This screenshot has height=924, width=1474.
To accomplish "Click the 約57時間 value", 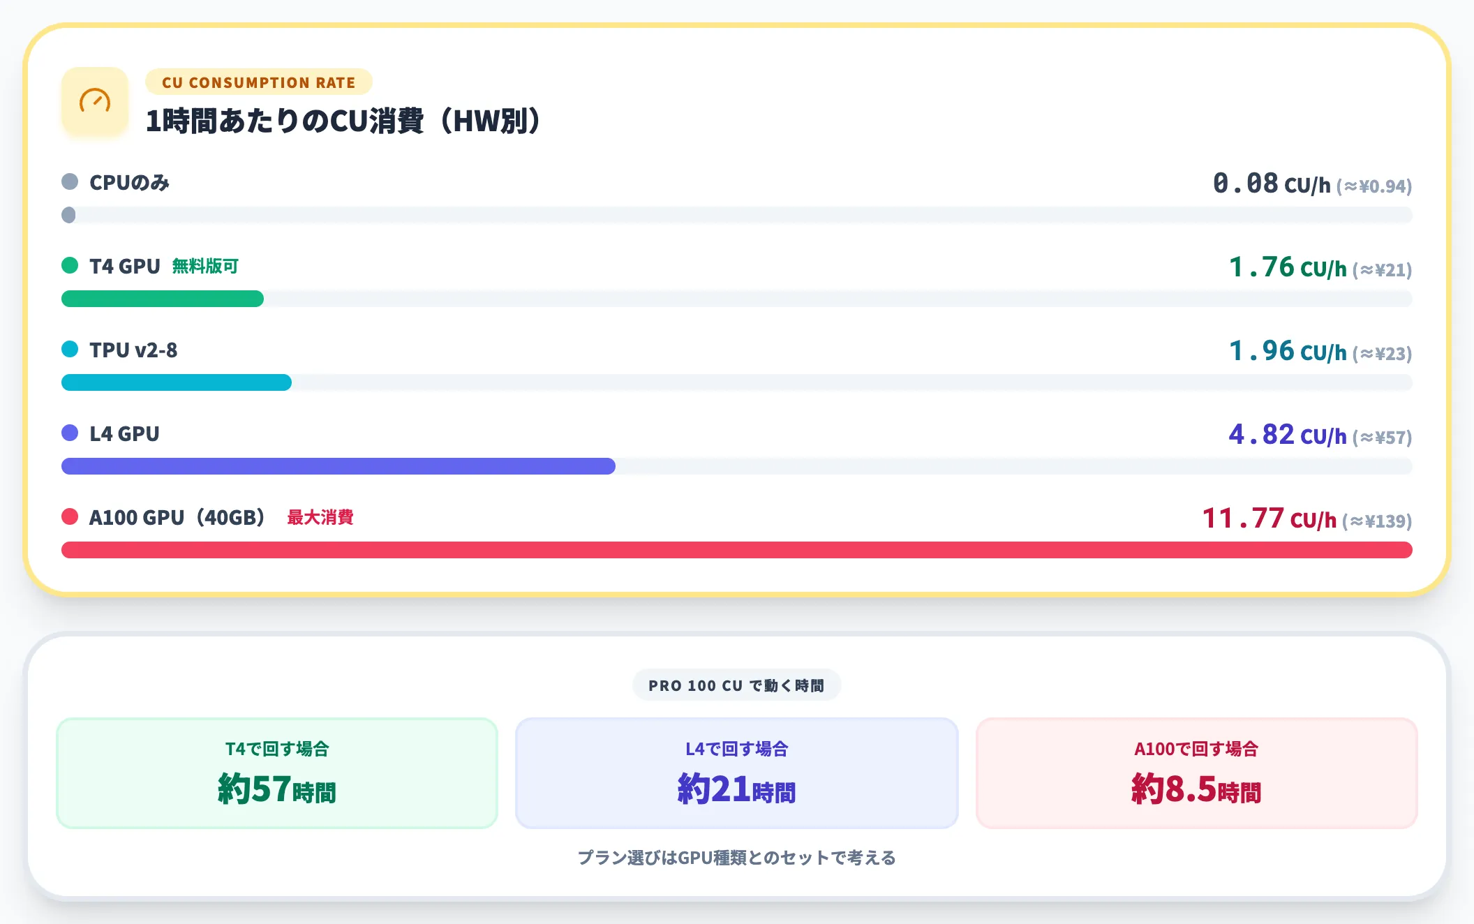I will (277, 789).
